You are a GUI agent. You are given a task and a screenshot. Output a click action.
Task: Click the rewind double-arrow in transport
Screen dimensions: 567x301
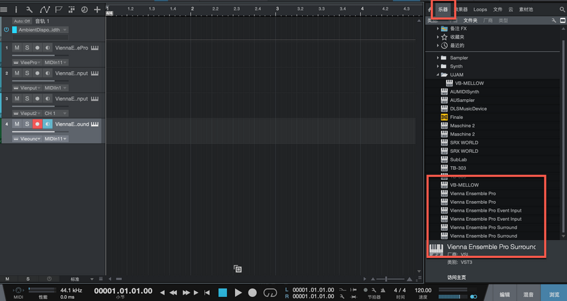click(x=174, y=292)
